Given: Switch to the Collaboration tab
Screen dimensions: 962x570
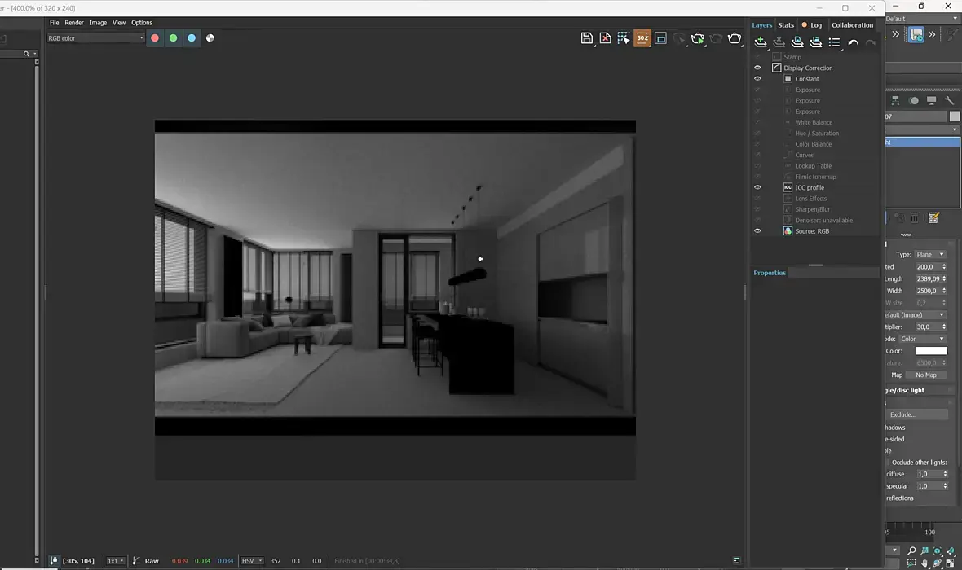Looking at the screenshot, I should (852, 25).
